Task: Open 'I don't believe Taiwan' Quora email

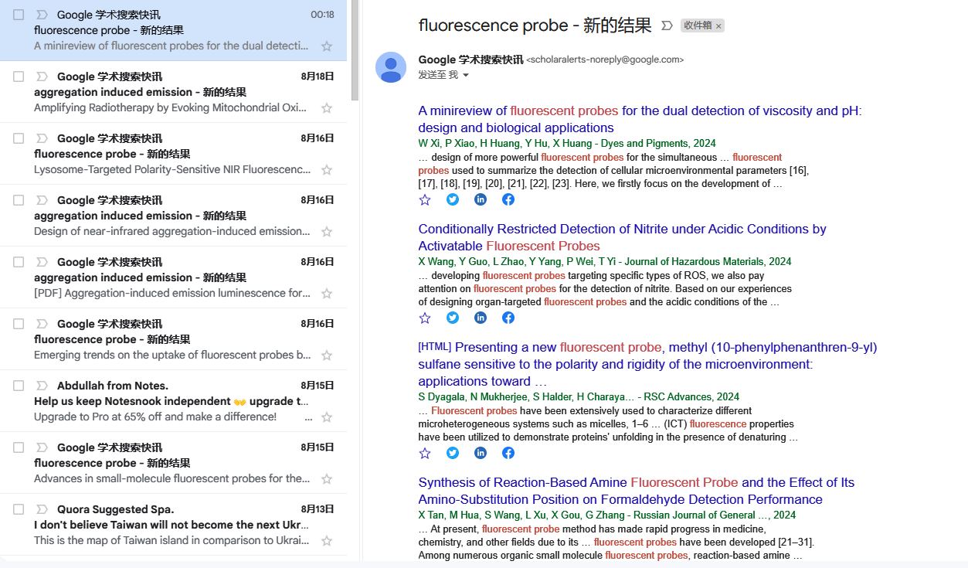Action: pyautogui.click(x=173, y=525)
